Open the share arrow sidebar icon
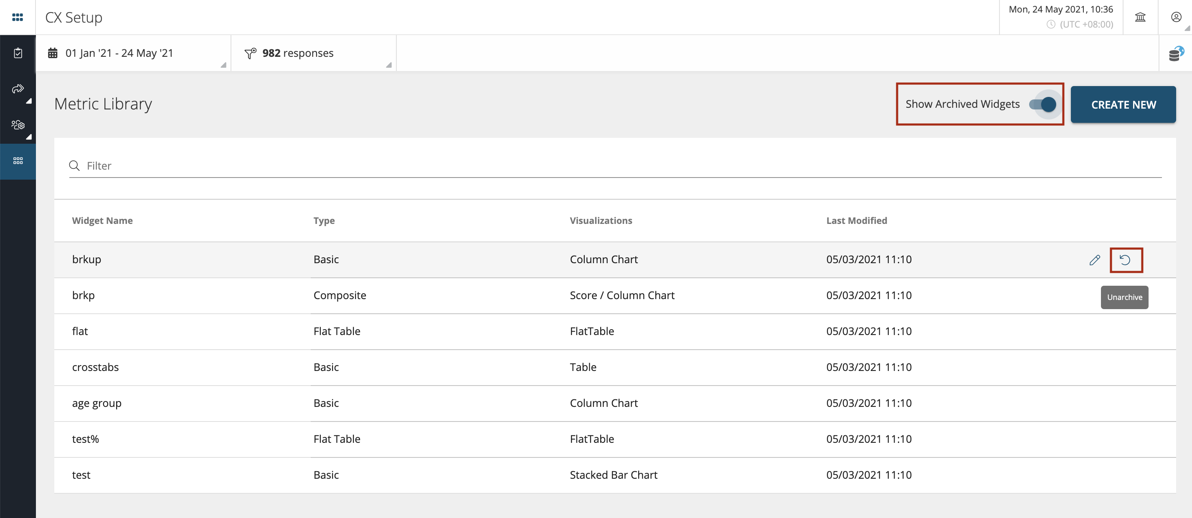The height and width of the screenshot is (518, 1192). (18, 89)
